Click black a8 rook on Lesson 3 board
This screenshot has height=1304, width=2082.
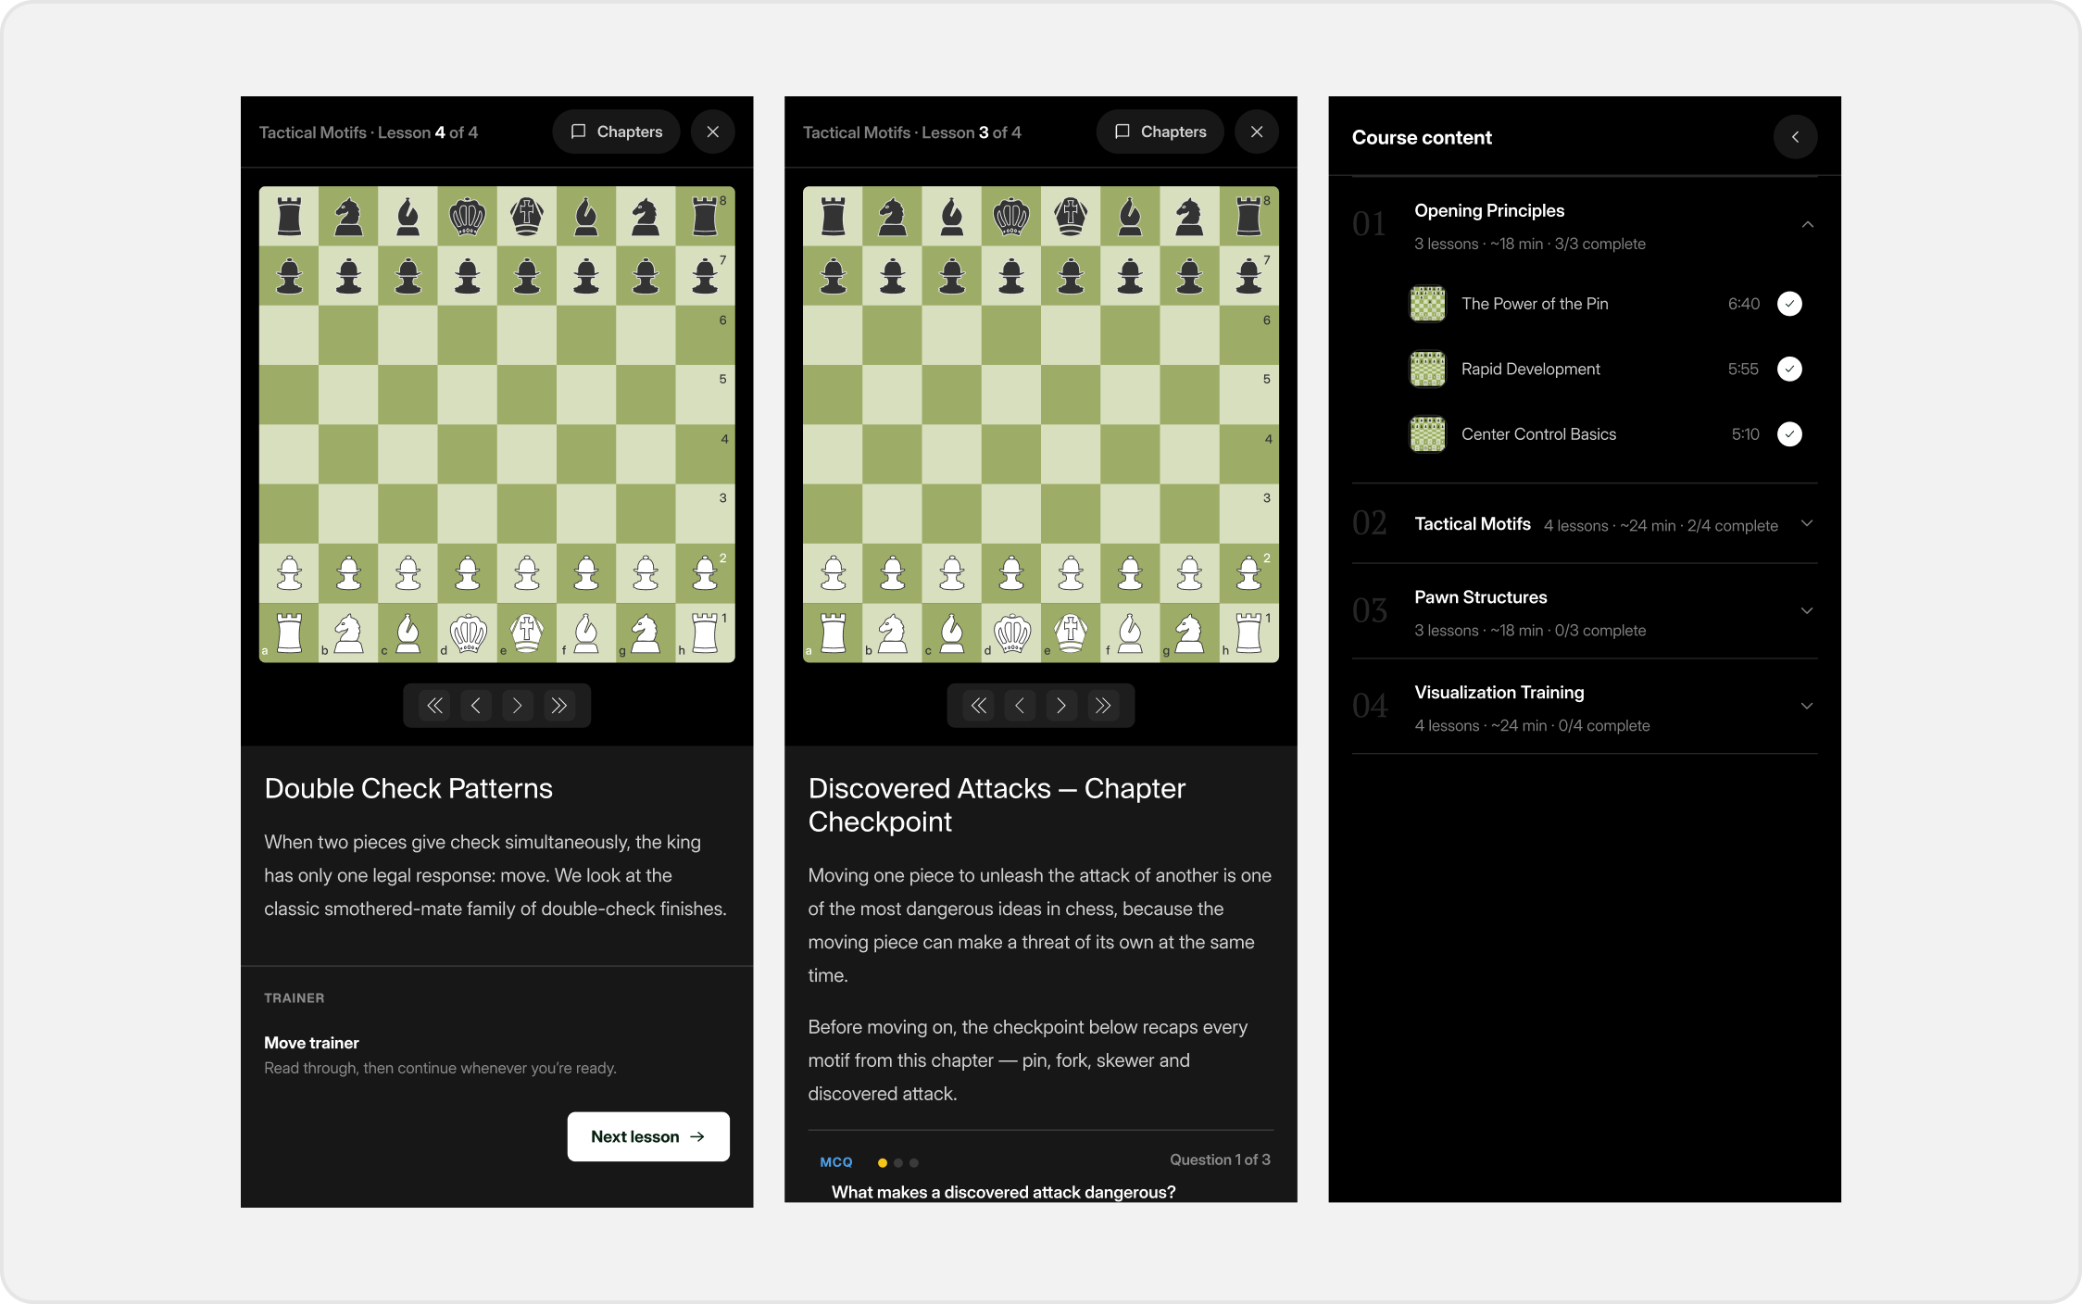[x=833, y=216]
